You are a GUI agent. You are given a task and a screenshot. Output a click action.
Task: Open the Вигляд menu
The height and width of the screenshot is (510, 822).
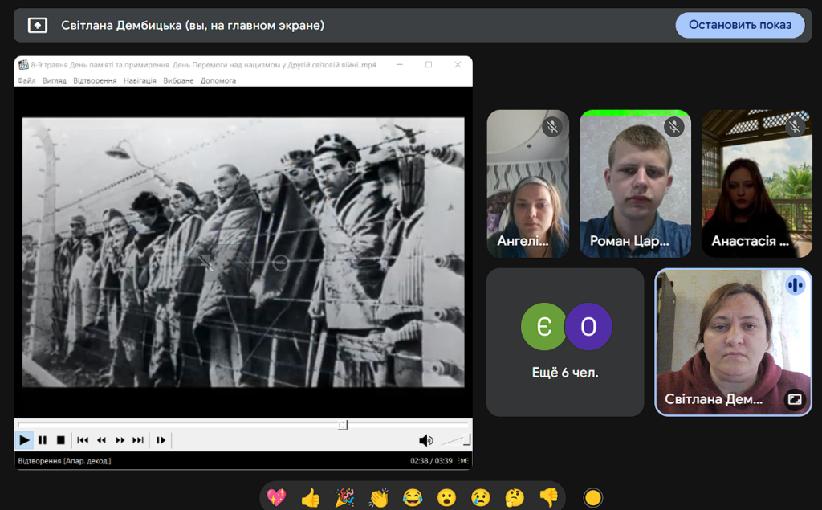(55, 80)
